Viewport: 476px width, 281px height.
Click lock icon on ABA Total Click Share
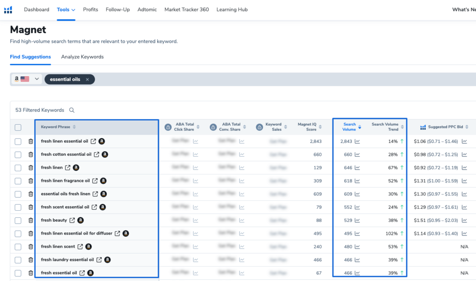point(168,127)
